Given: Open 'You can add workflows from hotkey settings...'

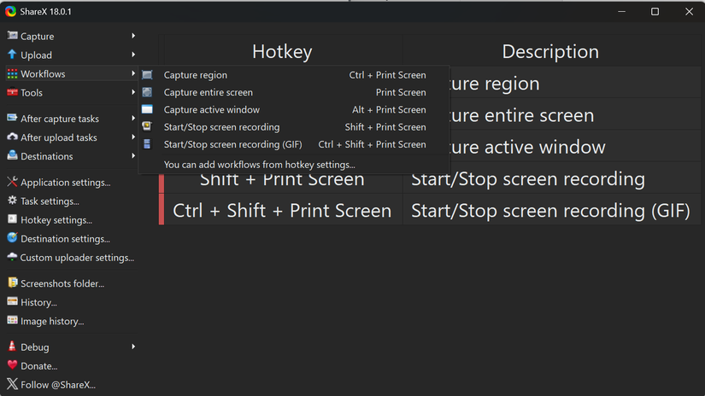Looking at the screenshot, I should (294, 165).
